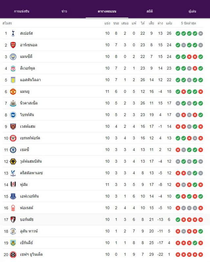
Task: Open the สถิติ (stats) tab
Action: (x=150, y=11)
